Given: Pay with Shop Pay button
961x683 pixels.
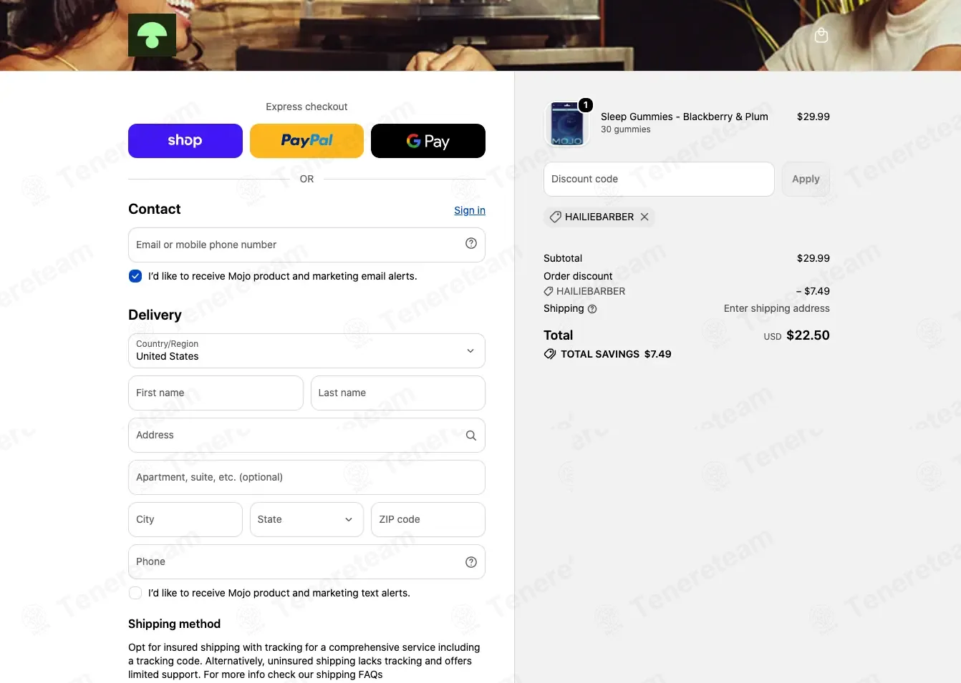Looking at the screenshot, I should pyautogui.click(x=185, y=141).
